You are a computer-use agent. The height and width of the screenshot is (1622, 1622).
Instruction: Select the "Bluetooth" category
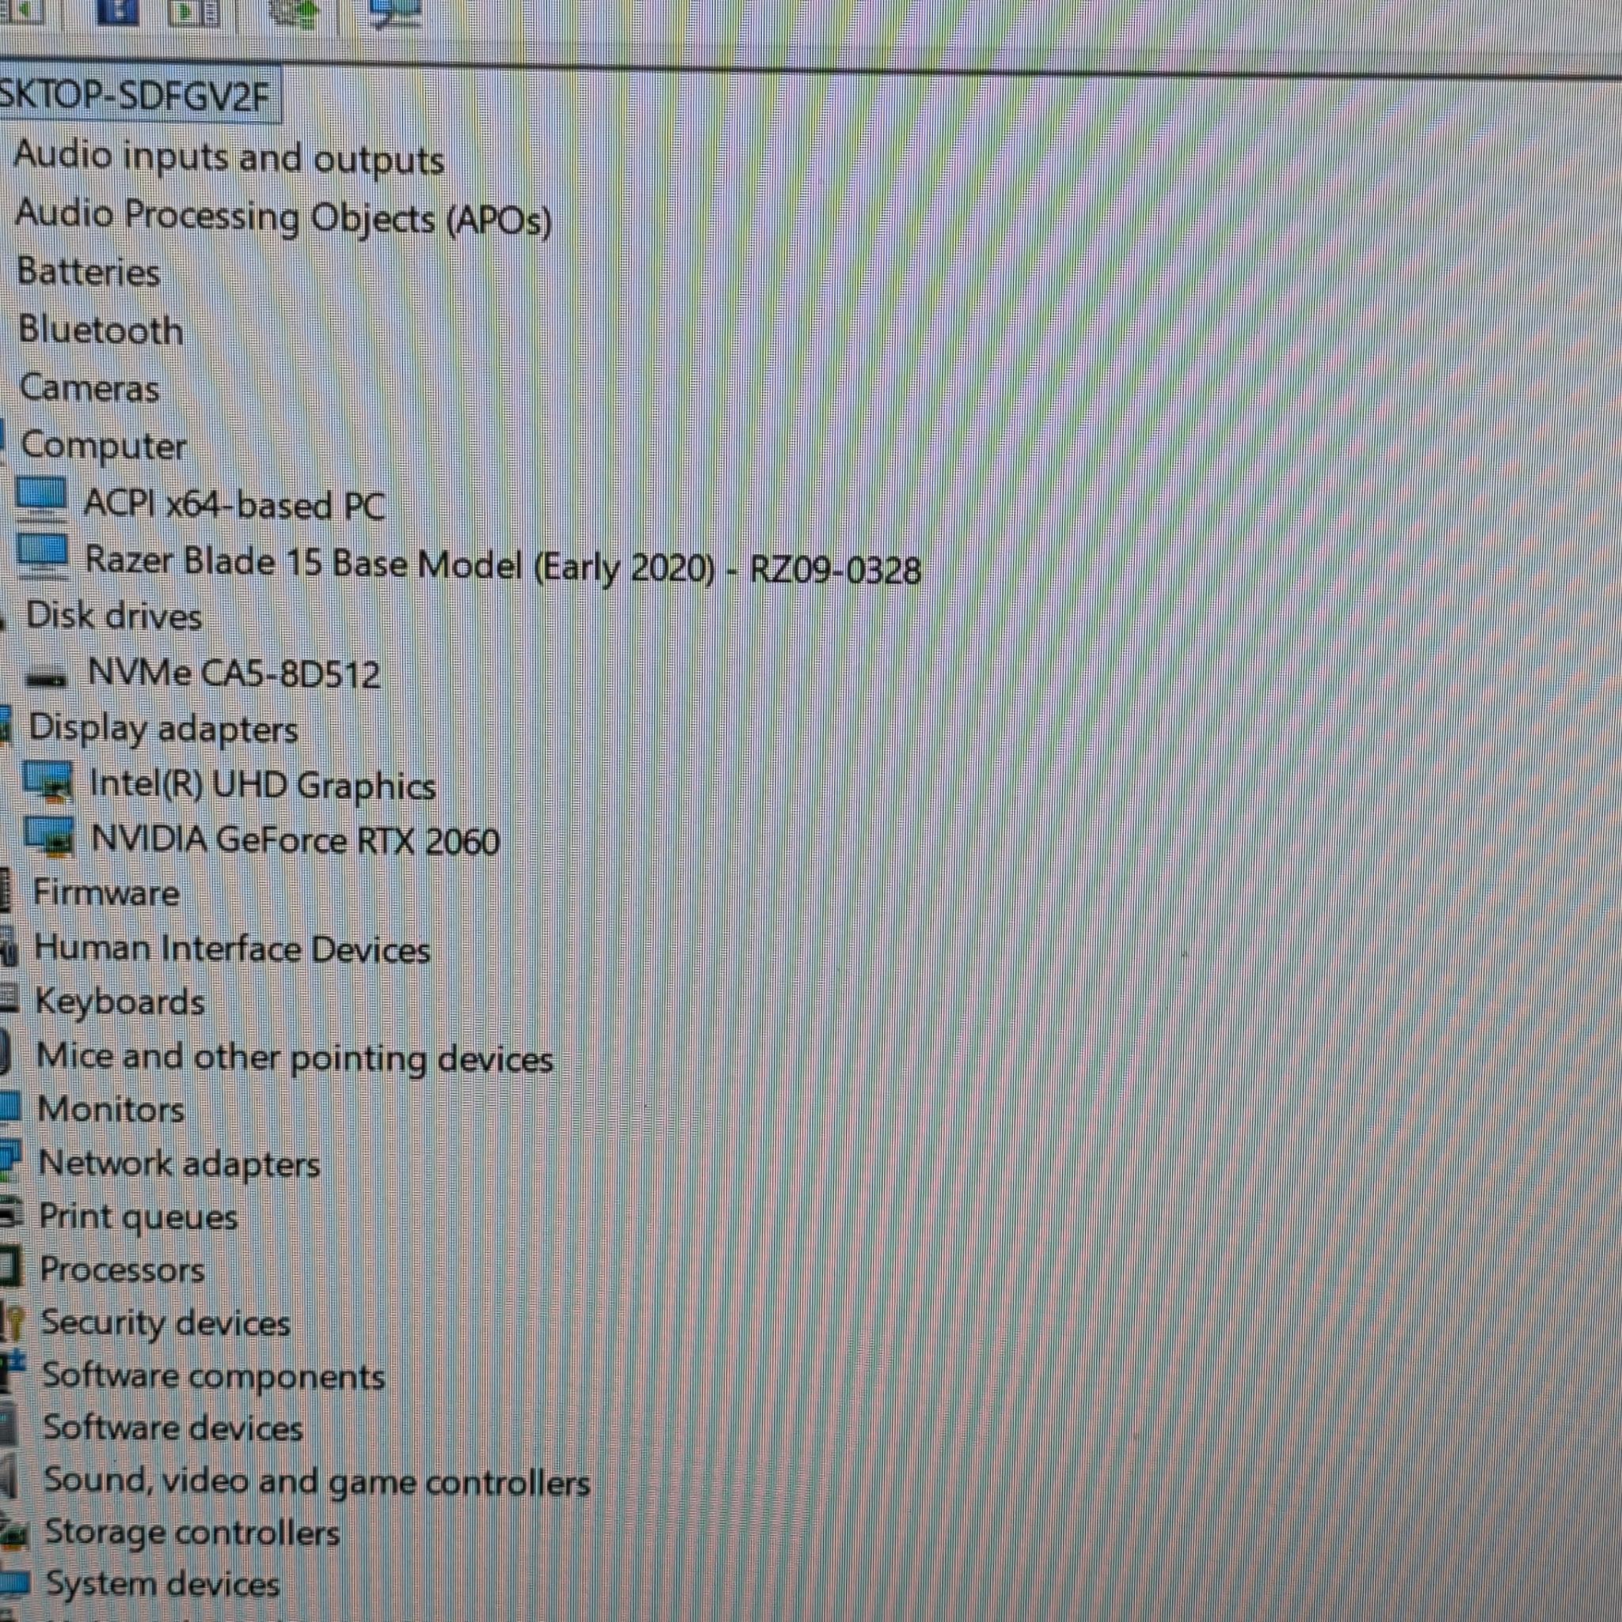(101, 330)
